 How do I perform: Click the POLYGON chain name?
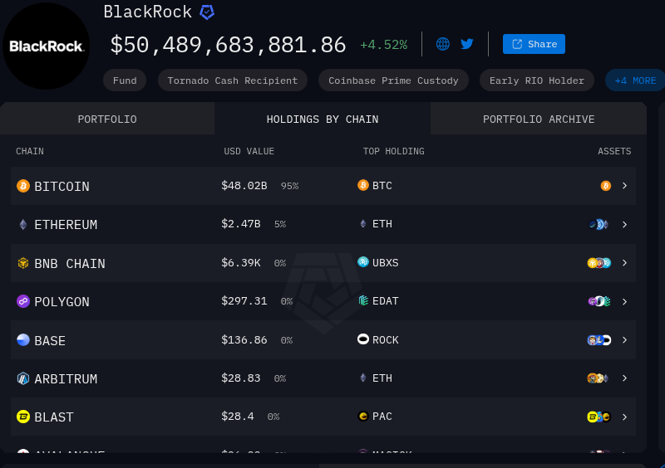coord(62,301)
